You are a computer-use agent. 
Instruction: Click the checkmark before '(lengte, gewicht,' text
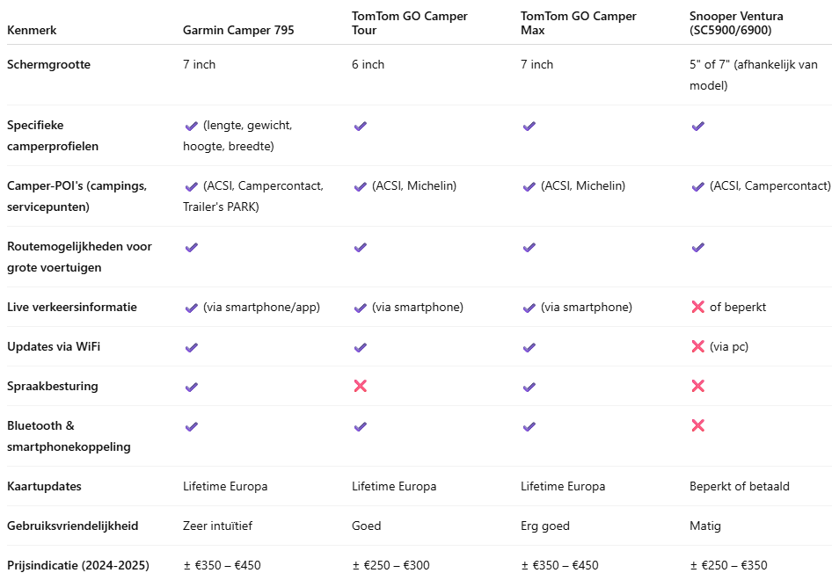(192, 127)
